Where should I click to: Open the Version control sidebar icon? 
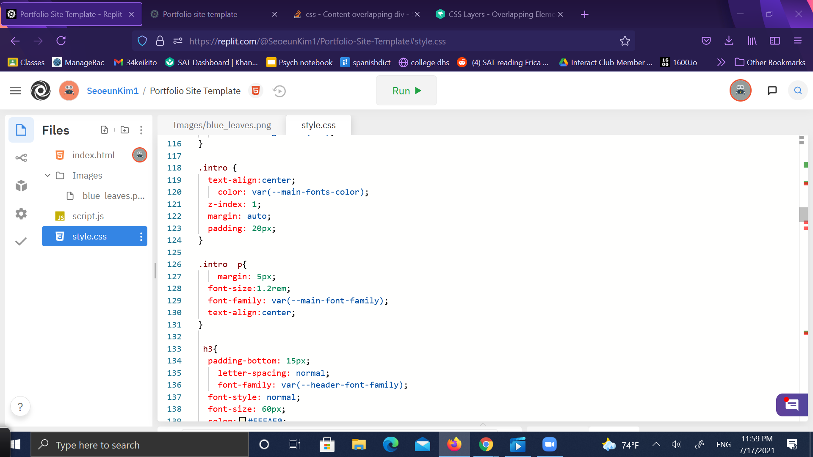pyautogui.click(x=21, y=158)
